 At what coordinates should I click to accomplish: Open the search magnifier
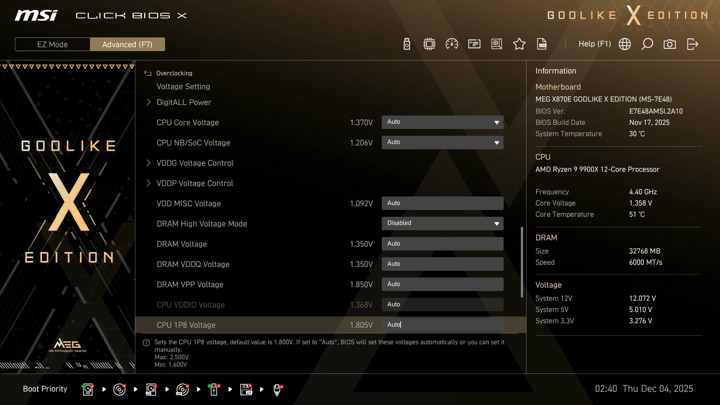click(x=647, y=44)
